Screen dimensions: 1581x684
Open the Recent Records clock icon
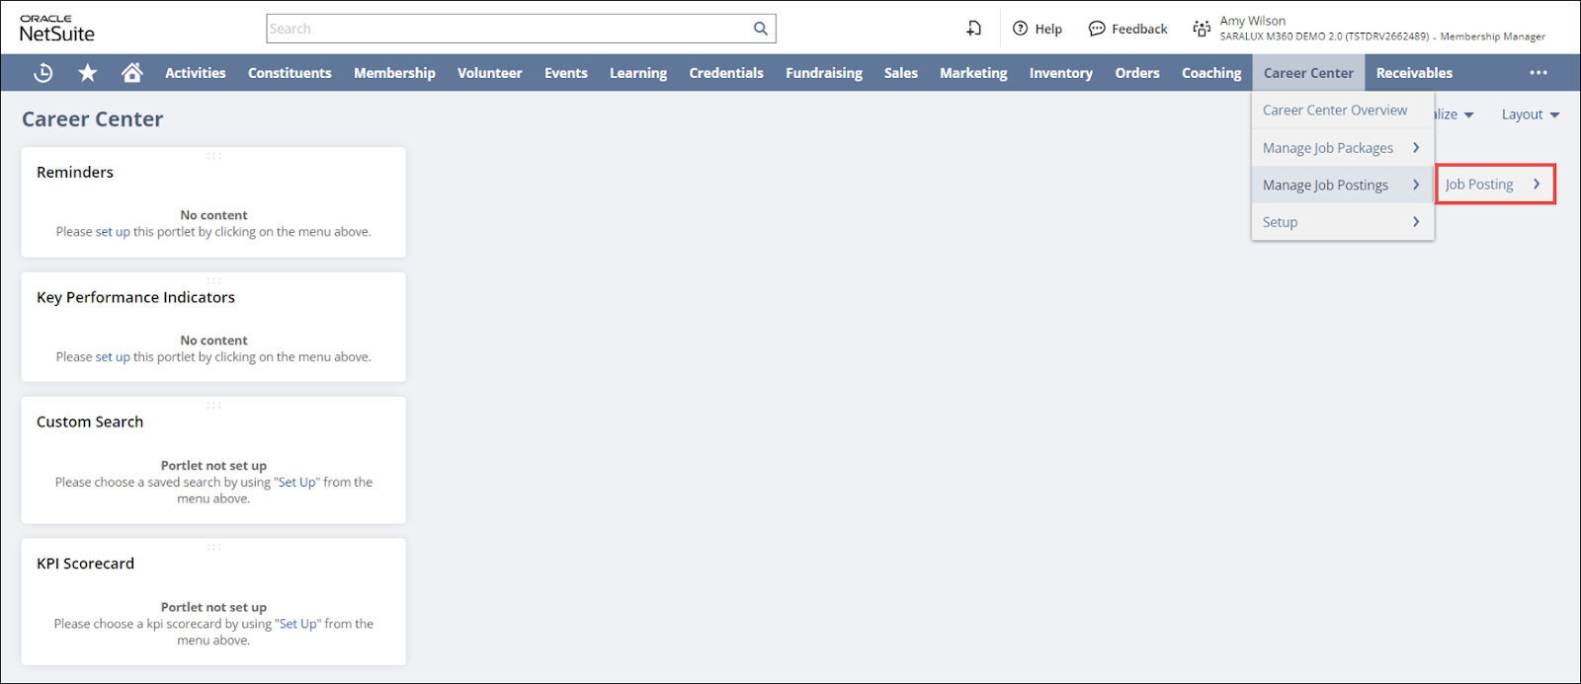pos(43,73)
